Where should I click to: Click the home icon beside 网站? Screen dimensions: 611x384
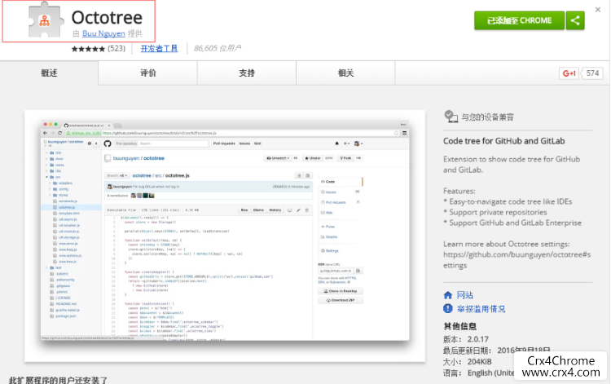point(448,295)
